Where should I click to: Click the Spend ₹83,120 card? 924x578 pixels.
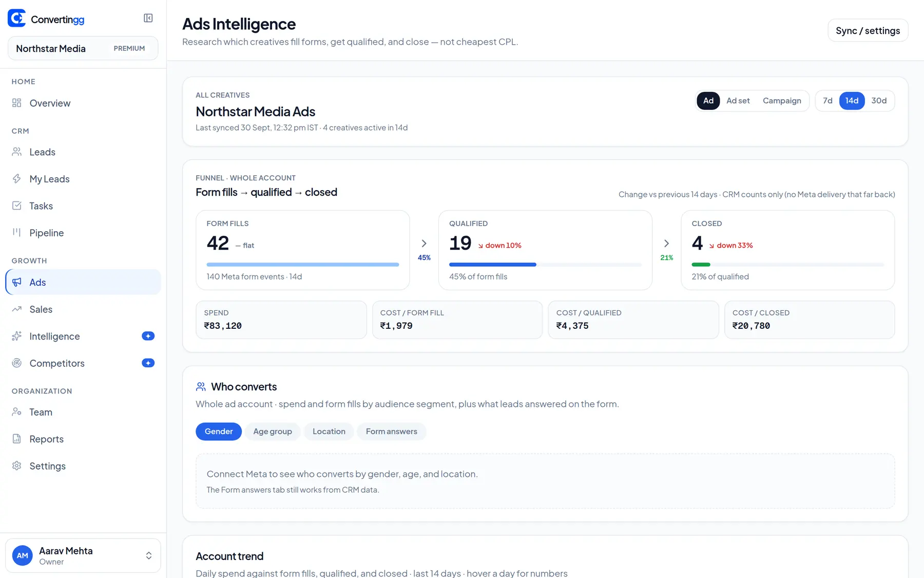[x=281, y=320]
